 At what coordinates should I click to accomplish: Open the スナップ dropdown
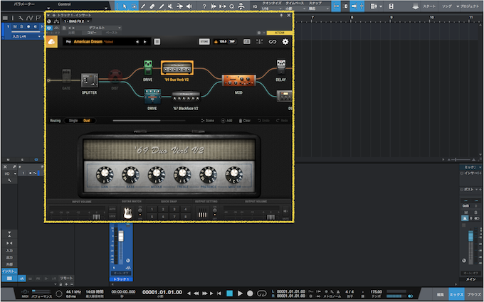coord(318,9)
